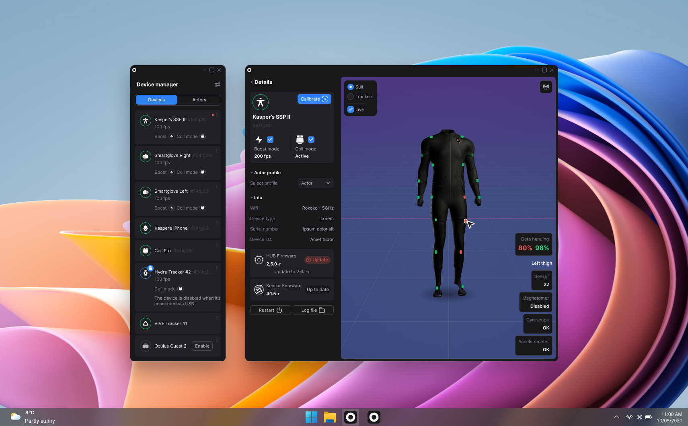
Task: Click Update to 2.6.1-r text
Action: [292, 272]
